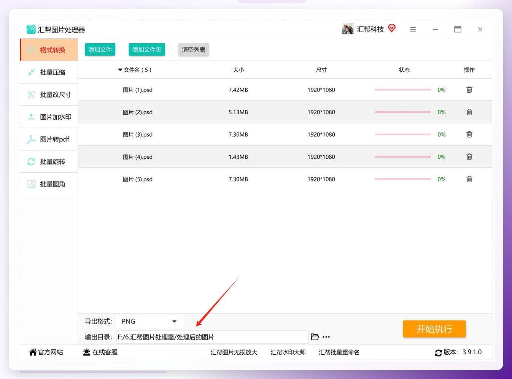The image size is (512, 379).
Task: Trash the 图片 (5).psd row
Action: coord(469,179)
